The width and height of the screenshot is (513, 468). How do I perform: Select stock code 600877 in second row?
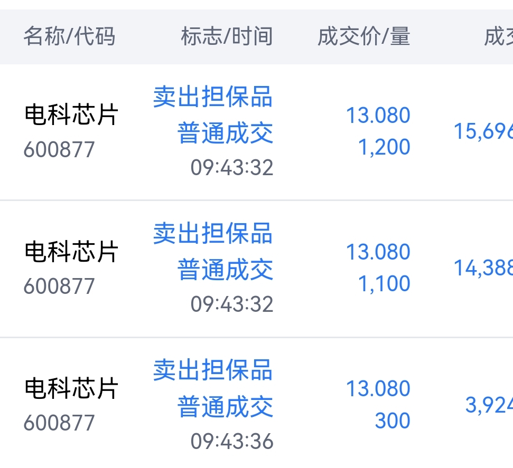click(59, 286)
